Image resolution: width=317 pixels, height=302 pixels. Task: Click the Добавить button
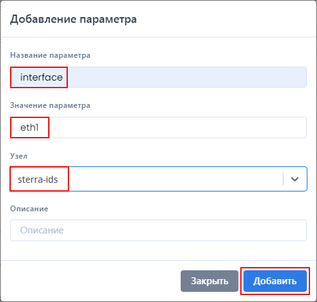(x=275, y=281)
